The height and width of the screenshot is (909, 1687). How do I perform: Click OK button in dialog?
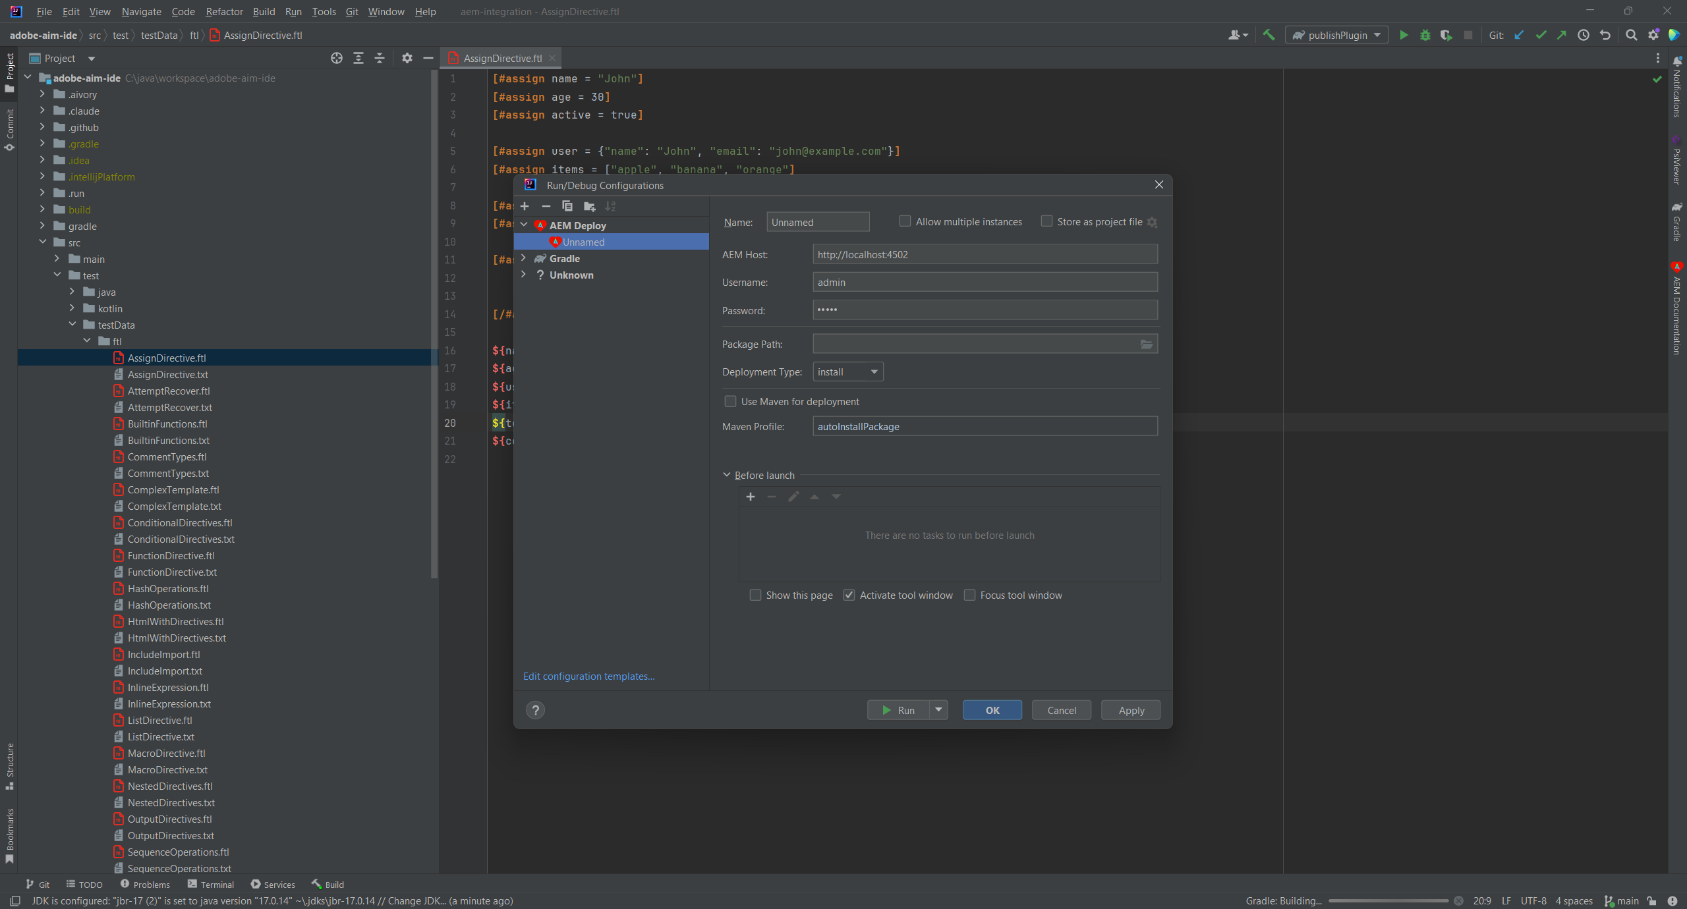coord(992,710)
